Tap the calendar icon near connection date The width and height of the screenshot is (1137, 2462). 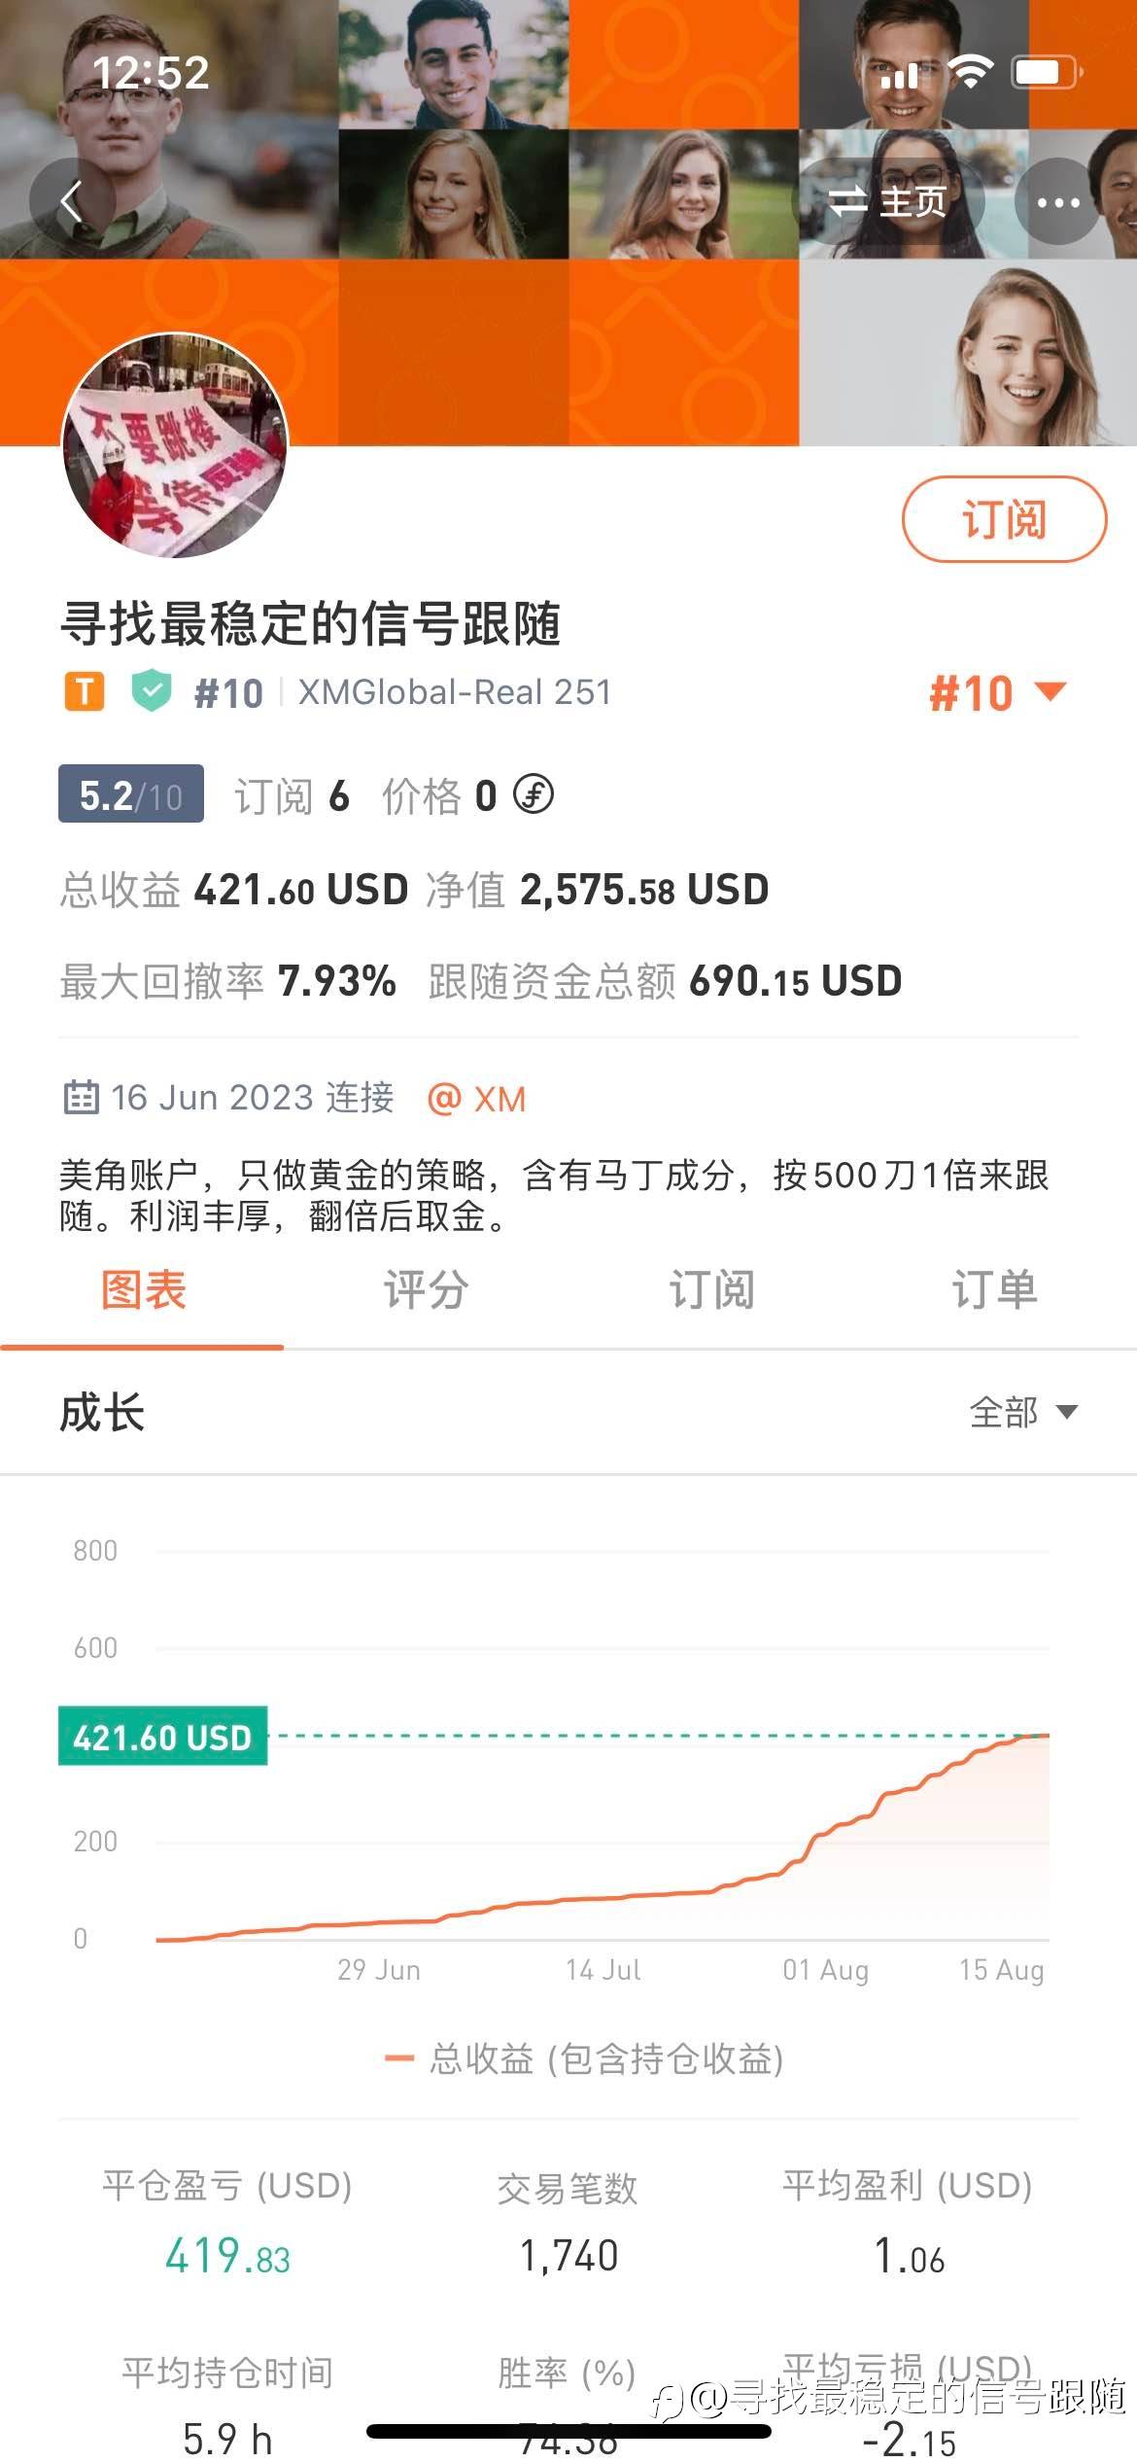pos(82,1097)
